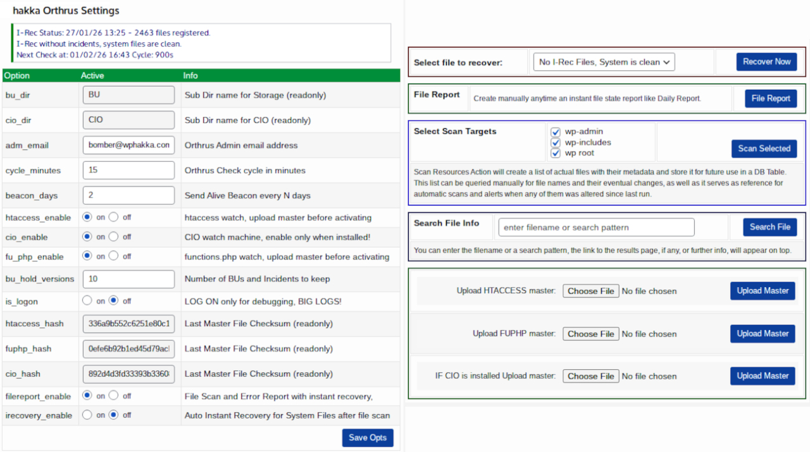This screenshot has height=452, width=810.
Task: Uncheck the wp-admin scan target
Action: pos(556,132)
